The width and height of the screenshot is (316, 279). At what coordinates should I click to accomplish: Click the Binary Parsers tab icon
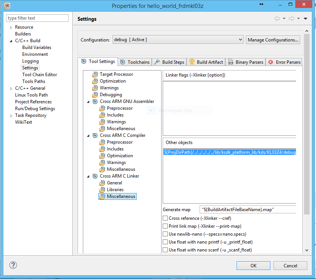[x=231, y=62]
